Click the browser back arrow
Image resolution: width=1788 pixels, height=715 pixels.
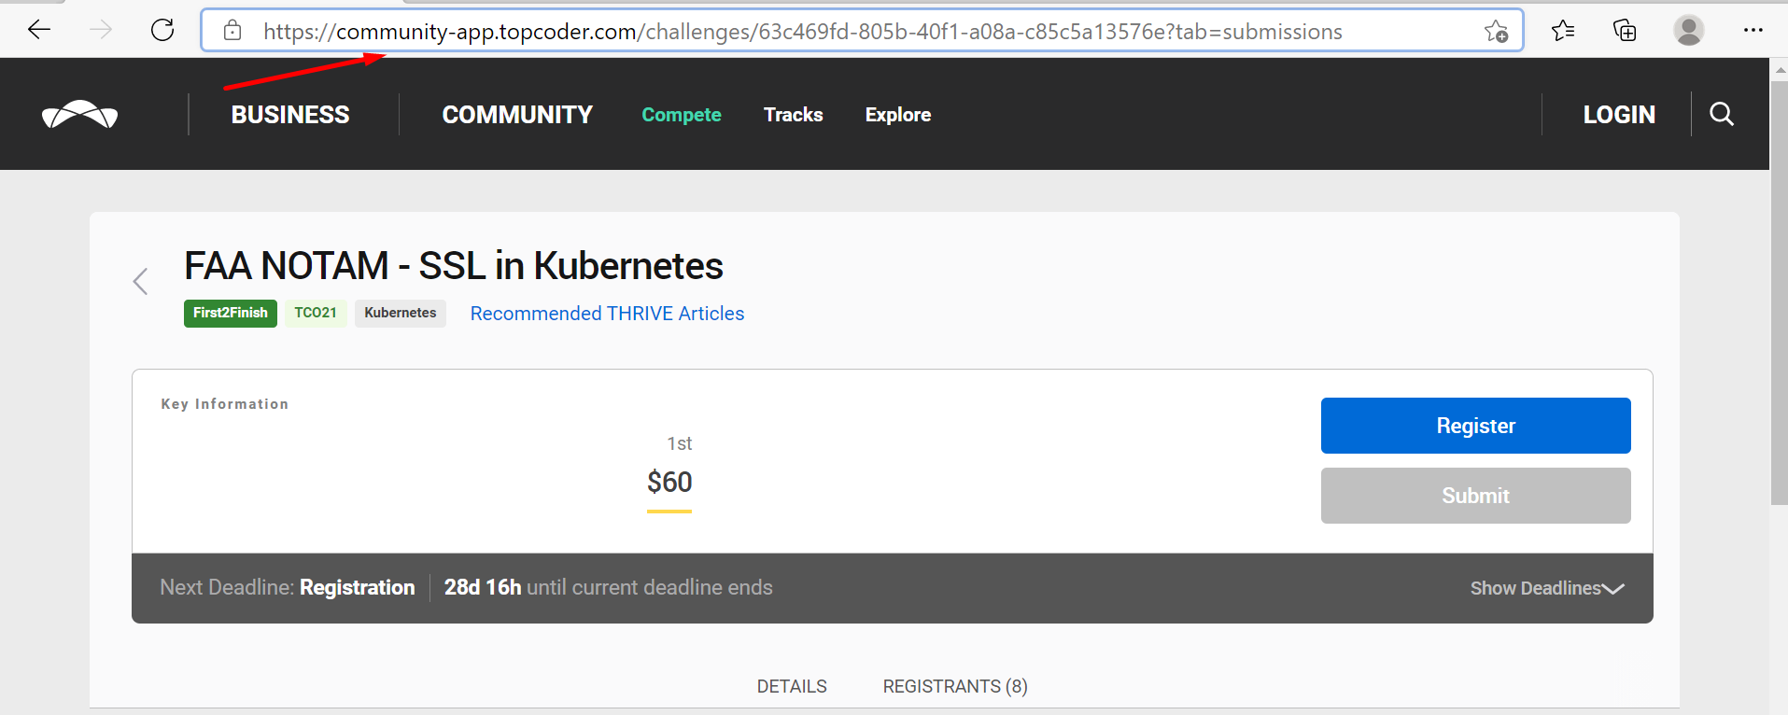pos(39,30)
